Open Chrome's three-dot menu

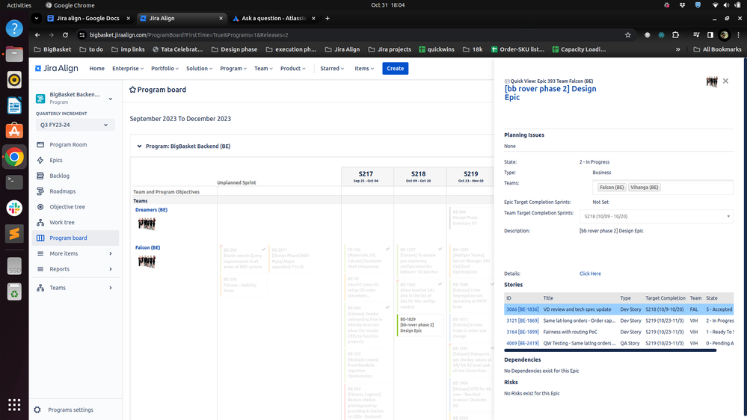(739, 35)
